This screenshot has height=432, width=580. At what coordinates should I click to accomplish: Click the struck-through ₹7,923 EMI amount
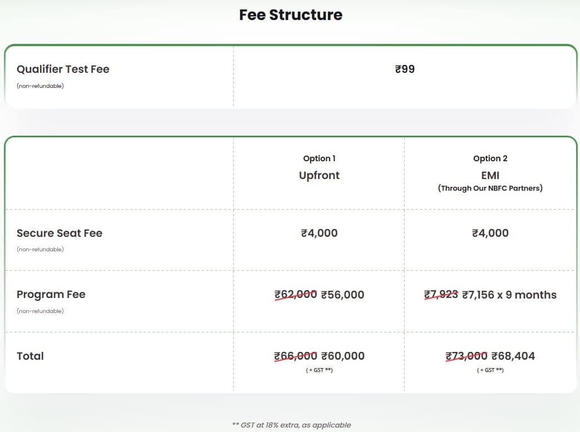point(441,295)
